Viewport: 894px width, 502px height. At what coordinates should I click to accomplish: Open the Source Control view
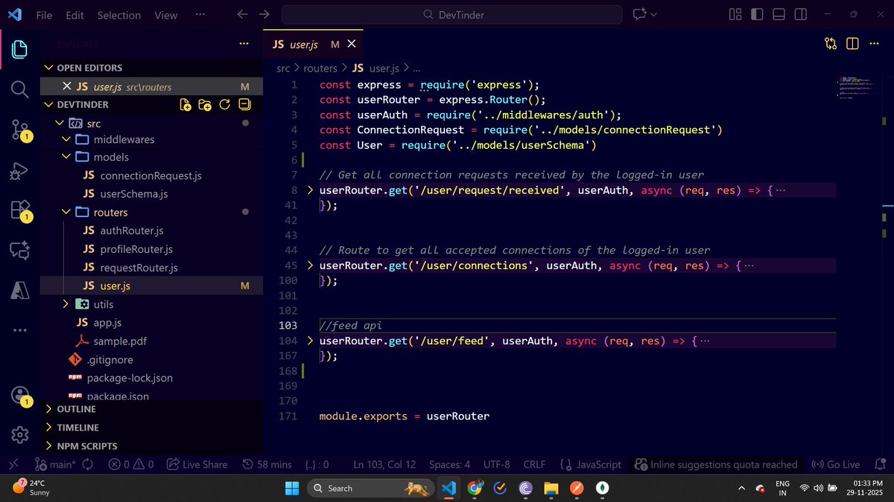[x=19, y=130]
